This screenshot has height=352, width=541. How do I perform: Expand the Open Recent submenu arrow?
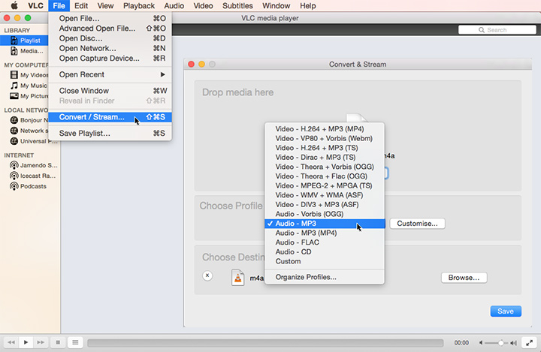[x=162, y=74]
